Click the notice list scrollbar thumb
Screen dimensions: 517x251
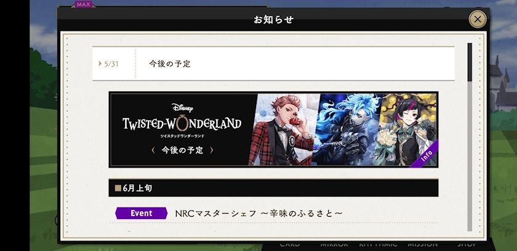pos(470,62)
